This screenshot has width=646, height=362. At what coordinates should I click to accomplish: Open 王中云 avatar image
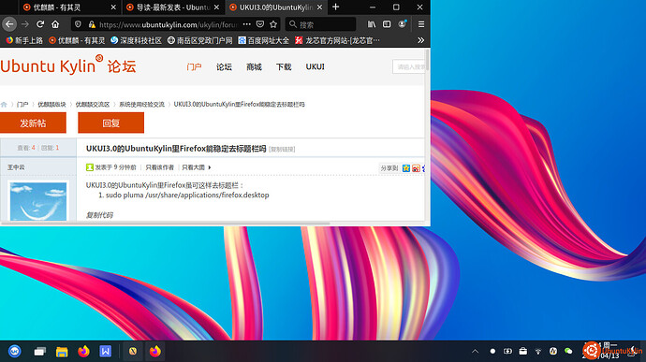click(x=38, y=201)
